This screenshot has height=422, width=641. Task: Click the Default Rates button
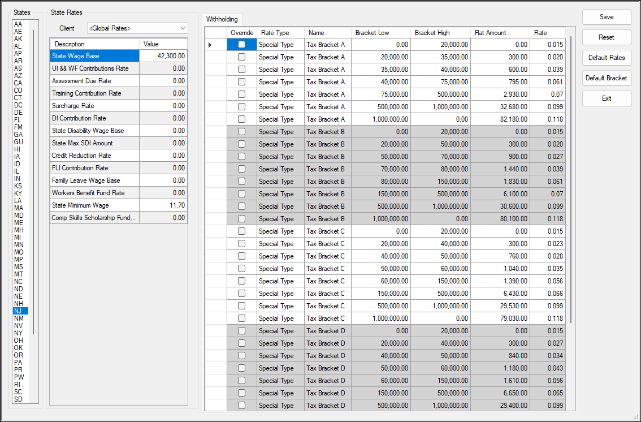[x=607, y=58]
